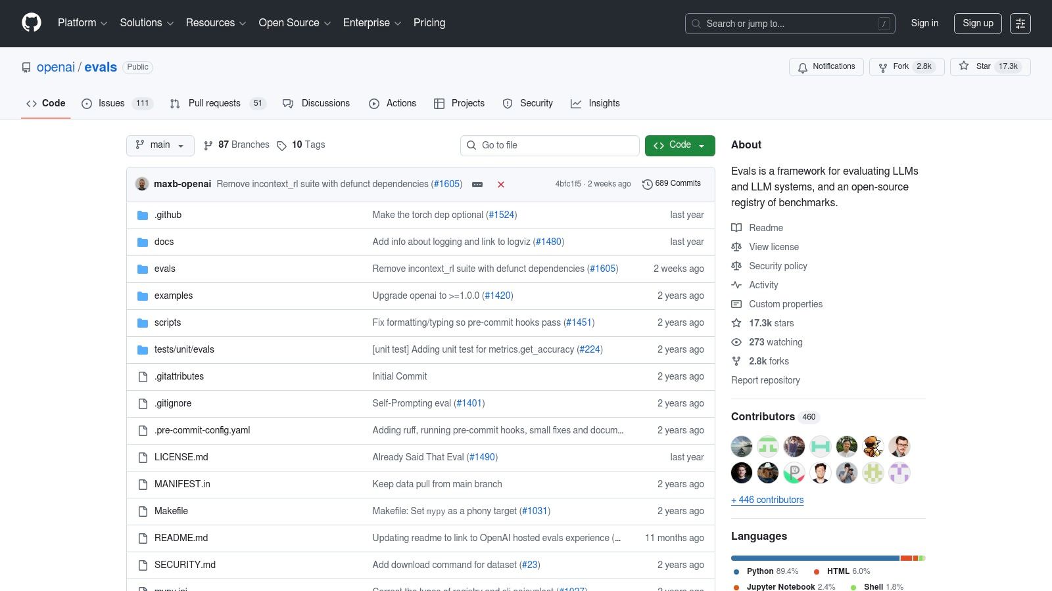This screenshot has width=1052, height=591.
Task: Click the scripts folder icon
Action: (143, 323)
